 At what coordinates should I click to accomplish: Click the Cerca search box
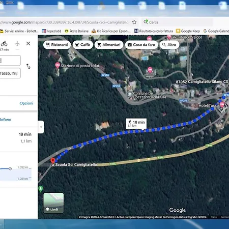(177, 22)
